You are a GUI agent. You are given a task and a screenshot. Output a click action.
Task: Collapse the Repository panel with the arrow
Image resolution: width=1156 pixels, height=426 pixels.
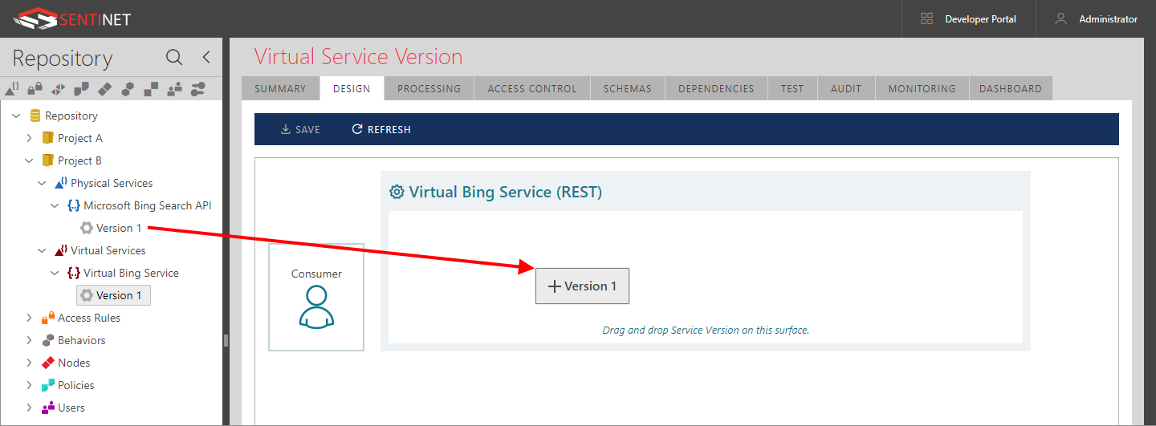206,57
